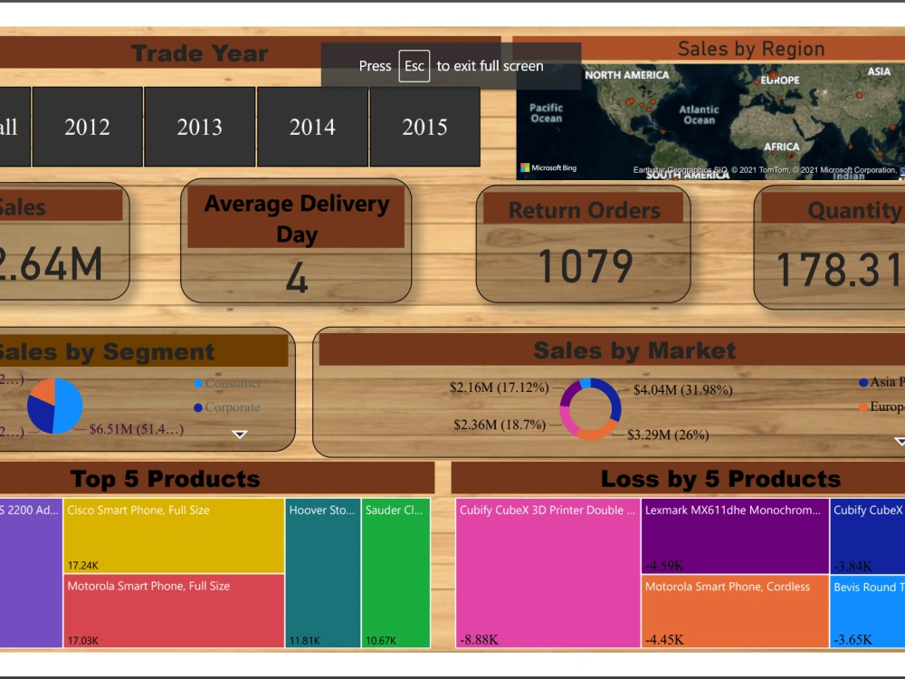
Task: Click the AFRICA map label
Action: 782,147
